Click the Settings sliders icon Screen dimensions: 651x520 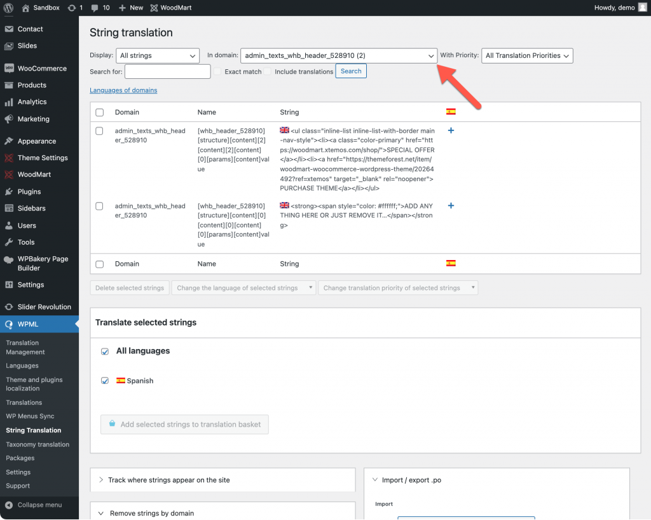[9, 285]
